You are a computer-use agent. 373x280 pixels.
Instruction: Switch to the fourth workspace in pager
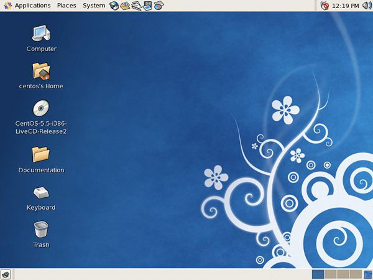pos(356,274)
